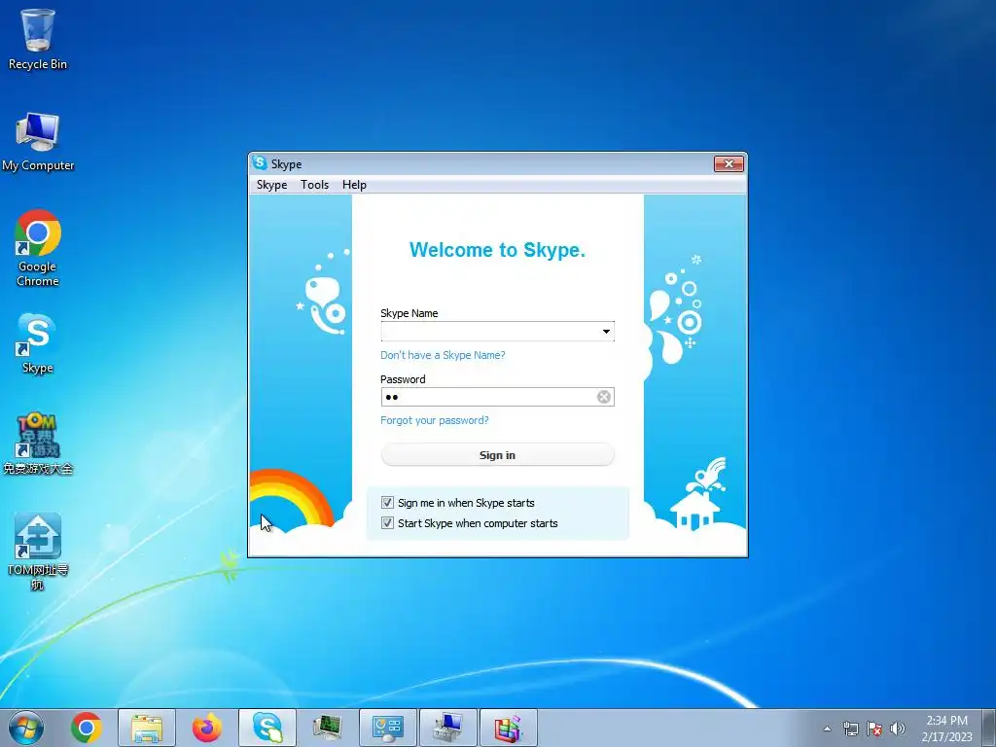Click the Windows Start orb
The height and width of the screenshot is (747, 996).
point(26,728)
